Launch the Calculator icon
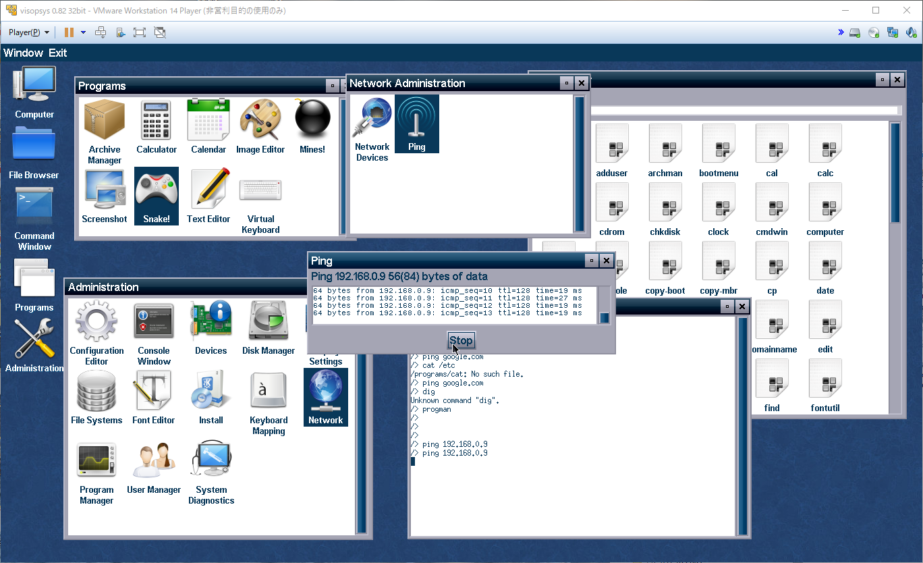923x563 pixels. pyautogui.click(x=157, y=127)
